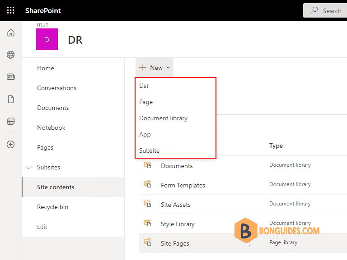This screenshot has height=260, width=347.
Task: Click Page library type in Site Pages row
Action: pyautogui.click(x=283, y=242)
